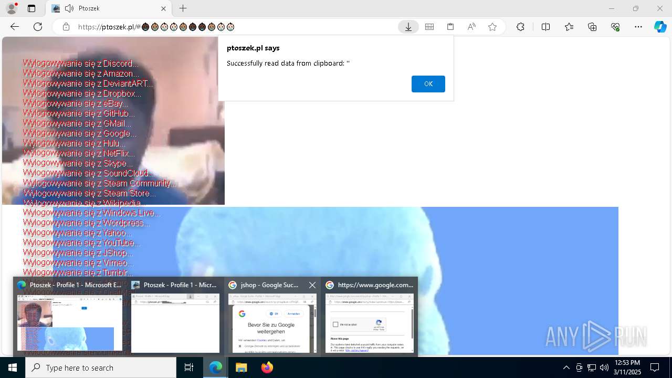Screen dimensions: 672x378
Task: Click the Type here to search box
Action: click(101, 367)
